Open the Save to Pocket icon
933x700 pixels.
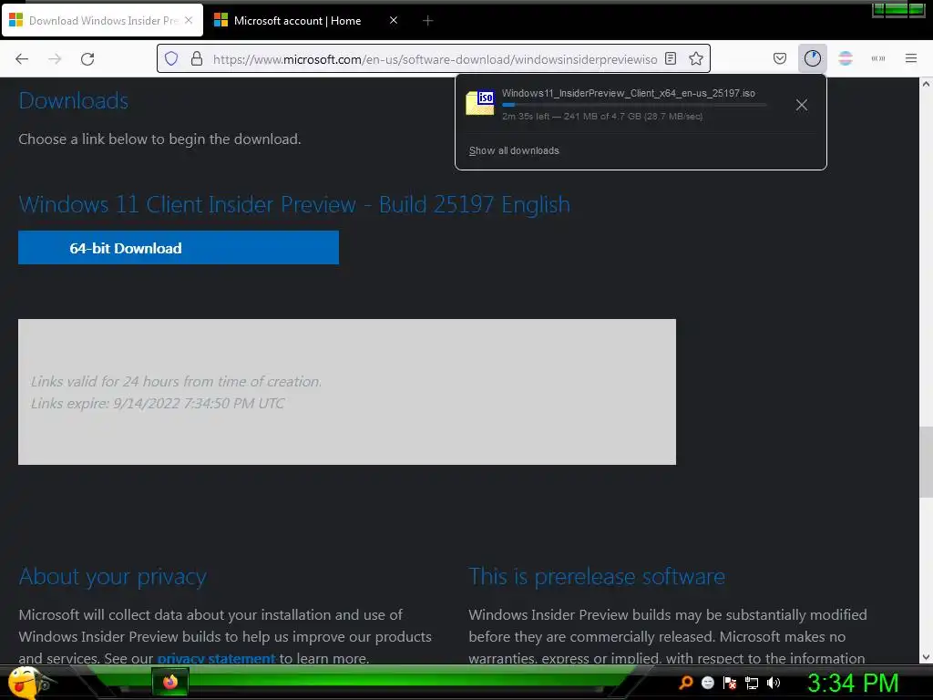coord(780,58)
